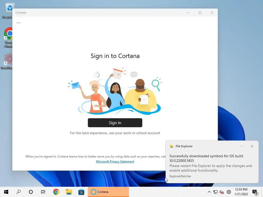This screenshot has height=197, width=263.
Task: Open Microsoft Store from taskbar
Action: pyautogui.click(x=81, y=192)
